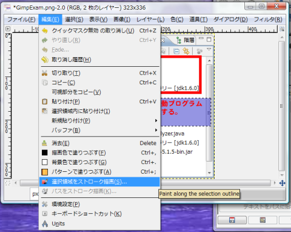Click the navigation cross-arrows icon at corner
This screenshot has width=291, height=232.
click(x=283, y=183)
